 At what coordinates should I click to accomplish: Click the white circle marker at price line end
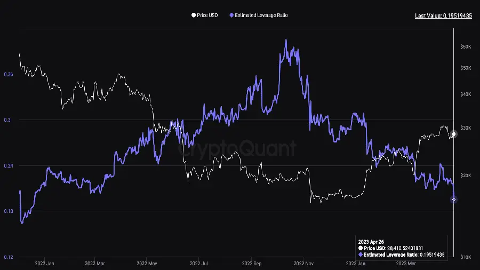point(454,134)
